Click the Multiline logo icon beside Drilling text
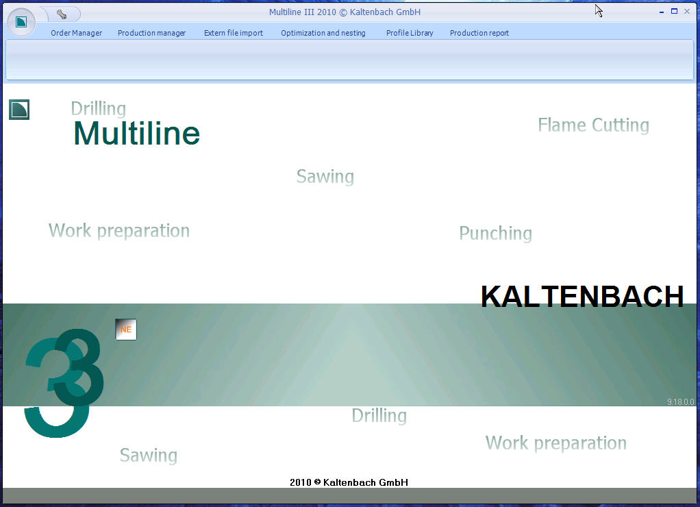Screen dimensions: 700x507 point(19,110)
